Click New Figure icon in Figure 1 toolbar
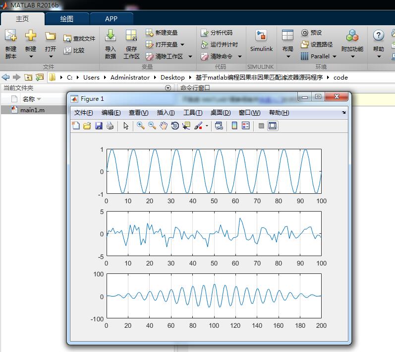Screen dimensions: 395x352 pos(75,126)
